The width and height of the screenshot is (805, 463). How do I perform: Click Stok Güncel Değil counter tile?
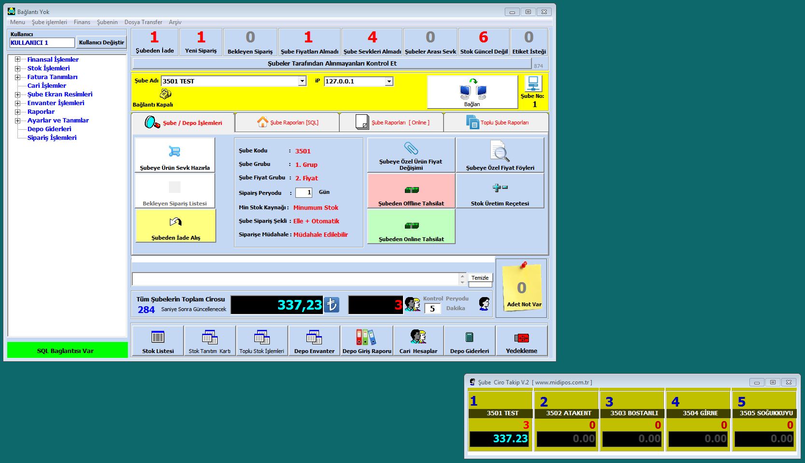click(484, 42)
